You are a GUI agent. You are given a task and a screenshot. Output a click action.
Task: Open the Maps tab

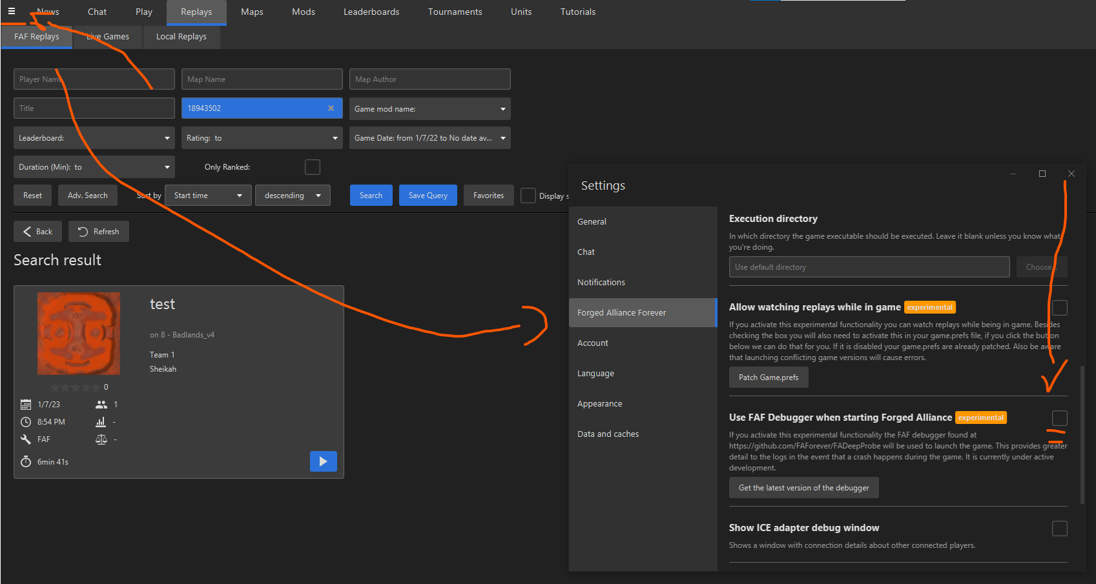coord(252,12)
